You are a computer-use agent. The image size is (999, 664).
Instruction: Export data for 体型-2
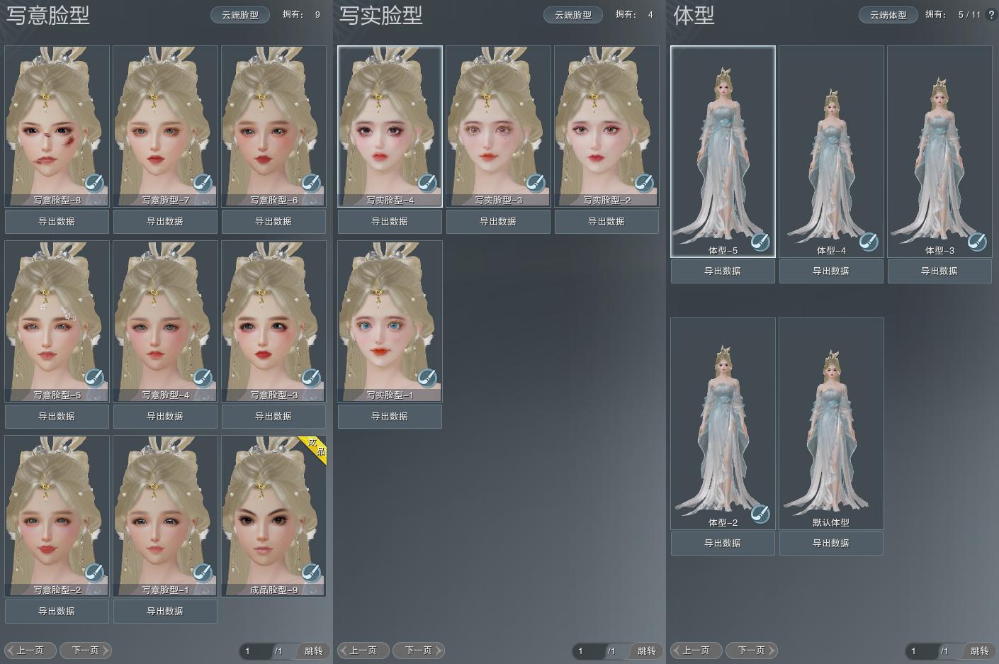click(723, 543)
